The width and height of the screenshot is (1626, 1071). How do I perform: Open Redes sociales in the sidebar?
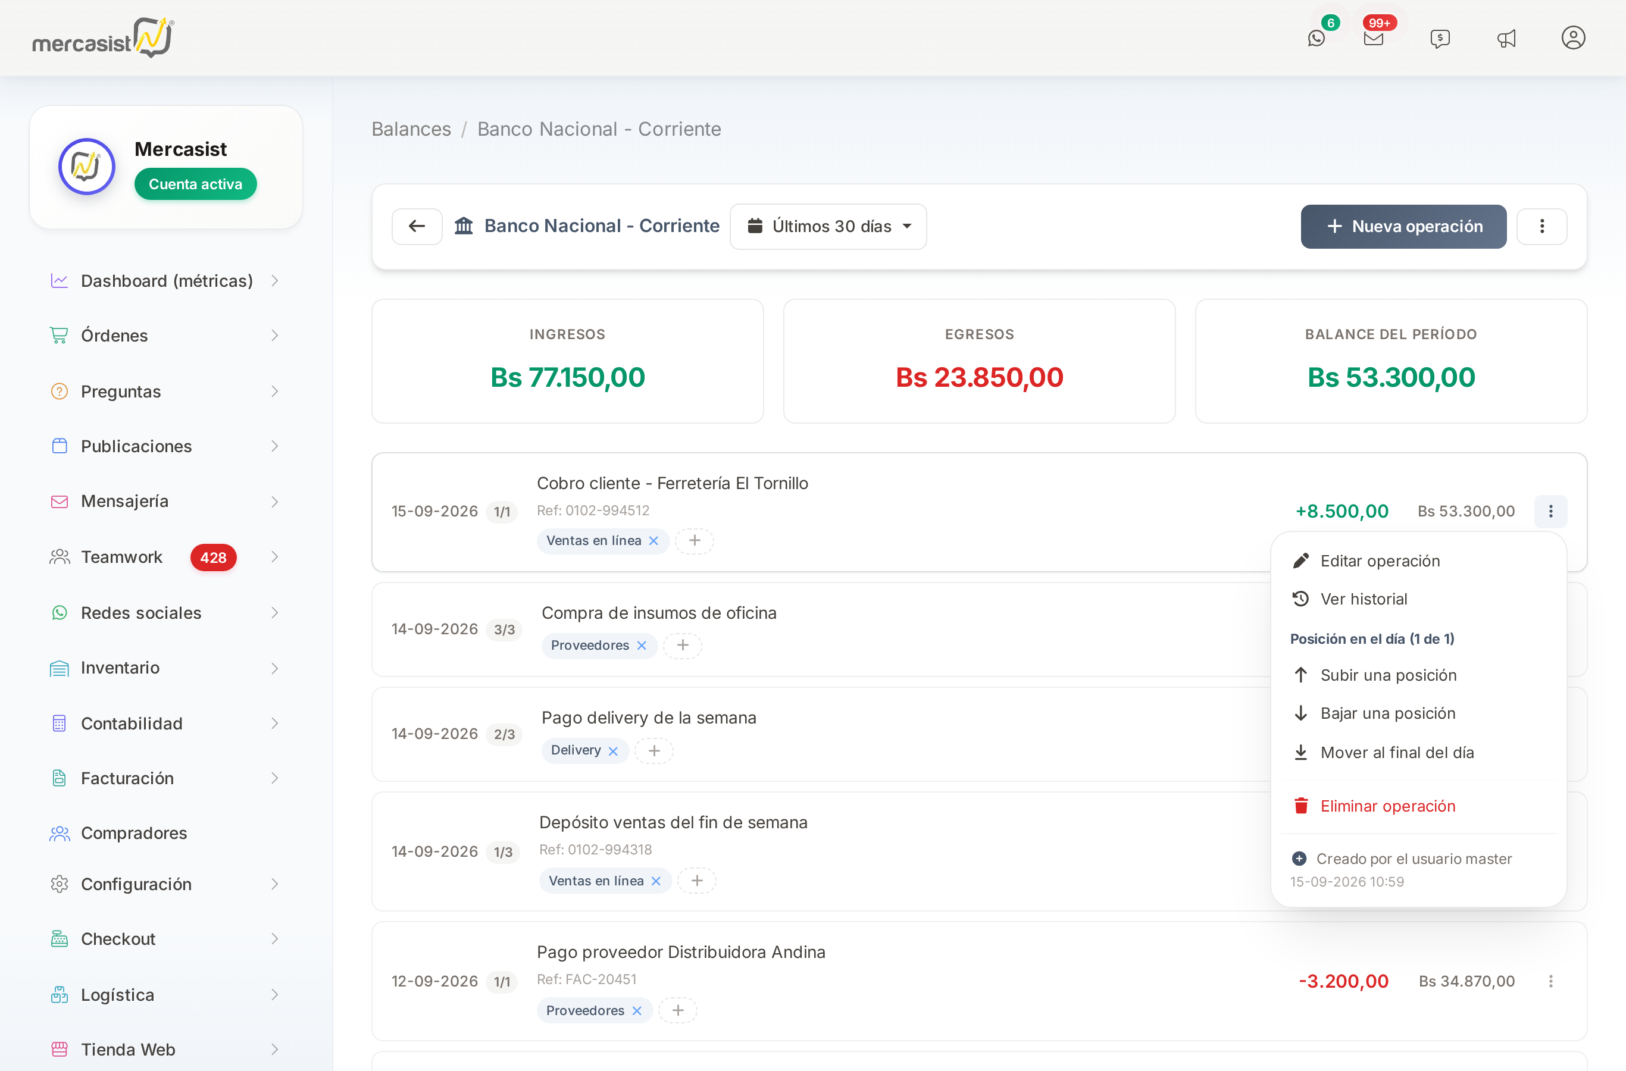165,613
